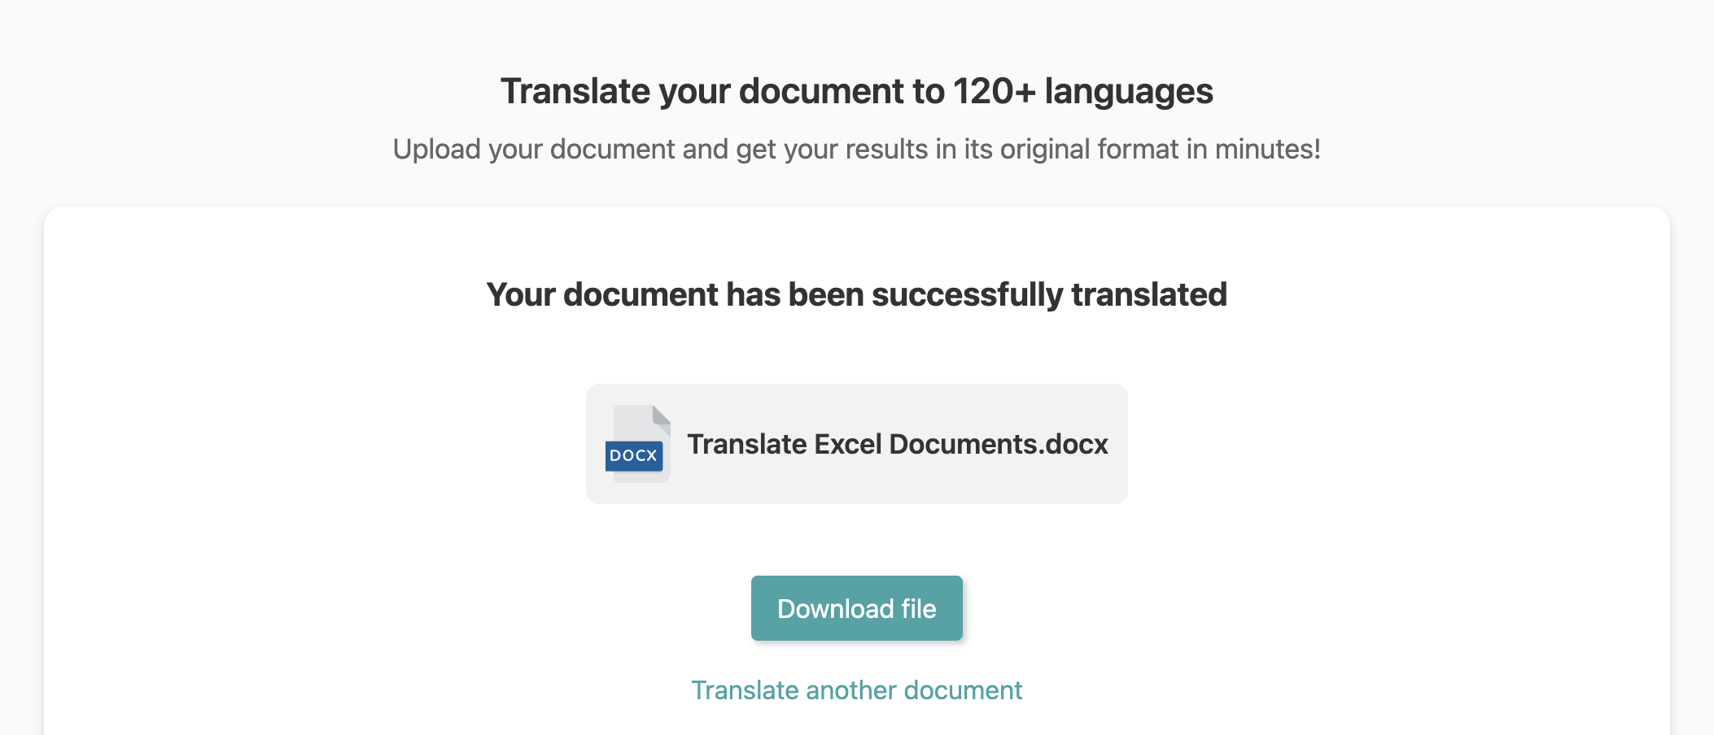The image size is (1714, 735).
Task: Click the teal Download file control
Action: [856, 607]
